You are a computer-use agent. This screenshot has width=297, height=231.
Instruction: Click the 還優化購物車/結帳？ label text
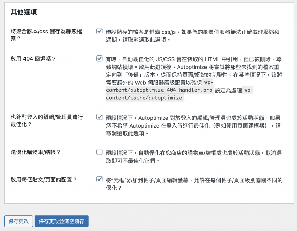point(36,152)
